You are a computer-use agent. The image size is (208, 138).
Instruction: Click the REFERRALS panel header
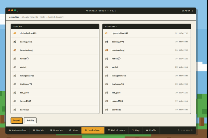147,27
